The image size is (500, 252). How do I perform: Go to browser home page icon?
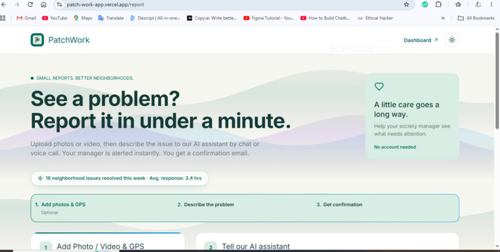pos(43,4)
